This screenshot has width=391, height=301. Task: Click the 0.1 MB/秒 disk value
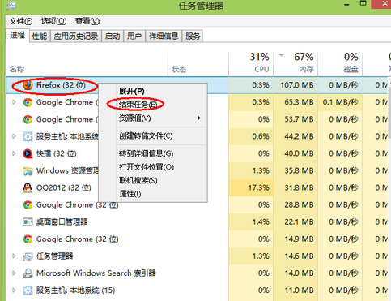[x=340, y=102]
